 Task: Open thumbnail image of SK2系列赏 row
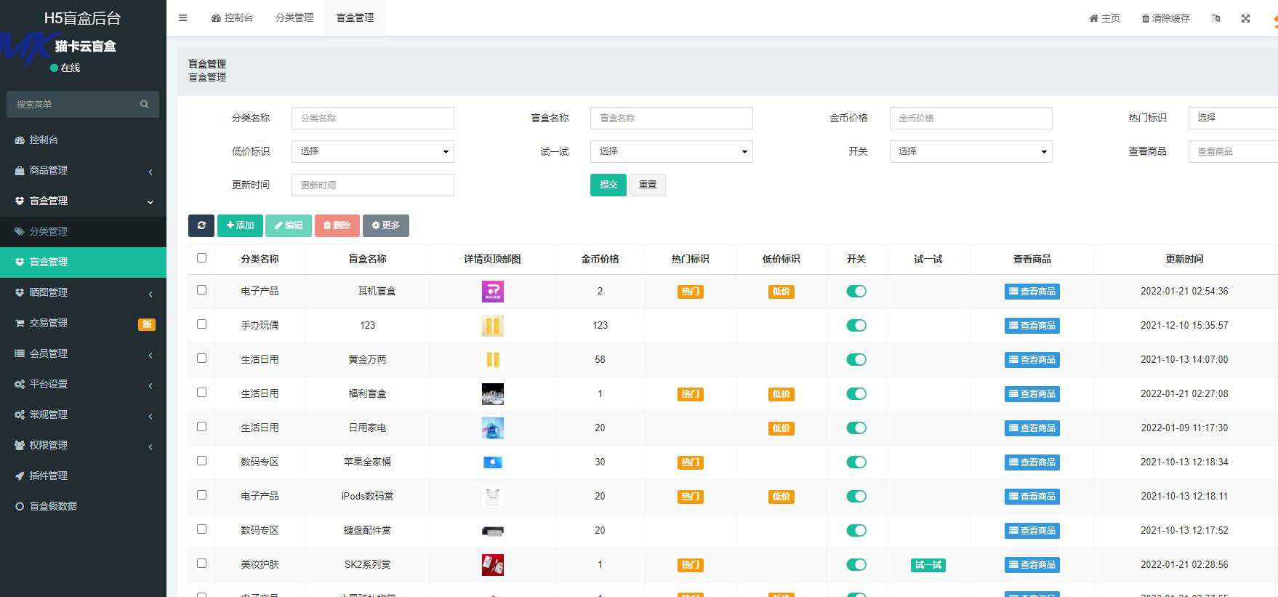point(493,565)
